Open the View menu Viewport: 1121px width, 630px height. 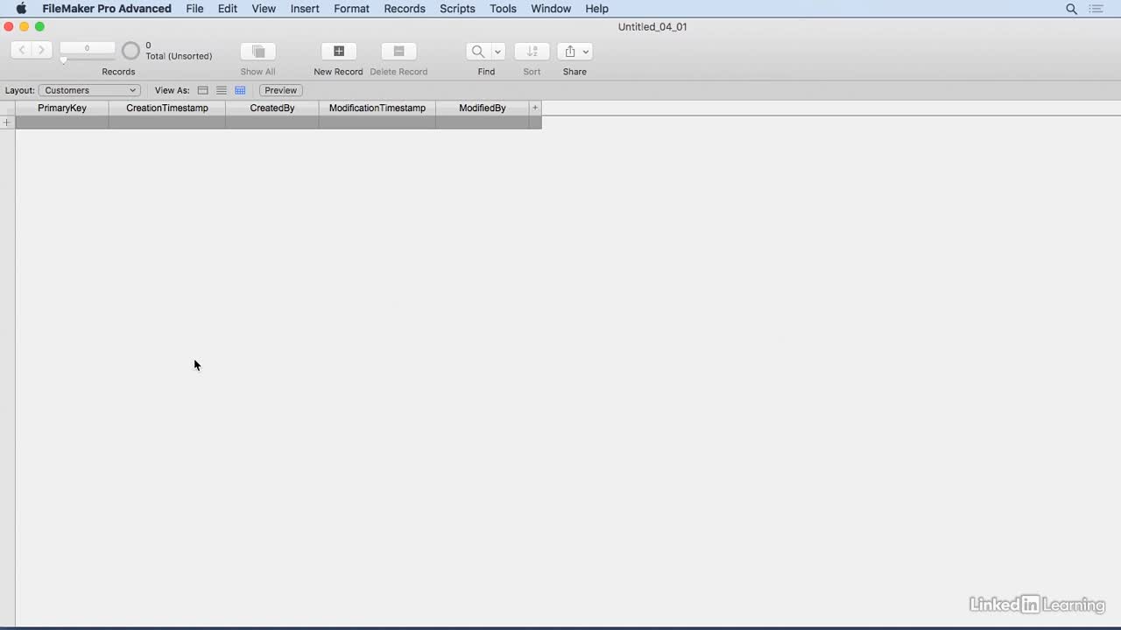[264, 9]
